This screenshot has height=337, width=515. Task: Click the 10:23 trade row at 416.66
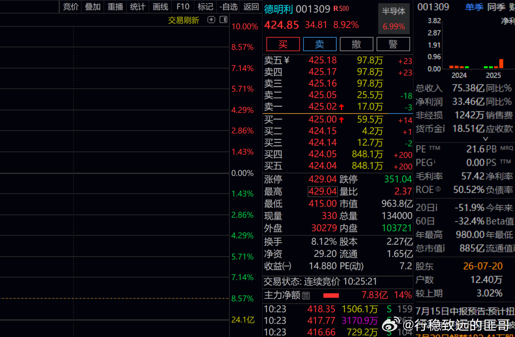tap(338, 332)
